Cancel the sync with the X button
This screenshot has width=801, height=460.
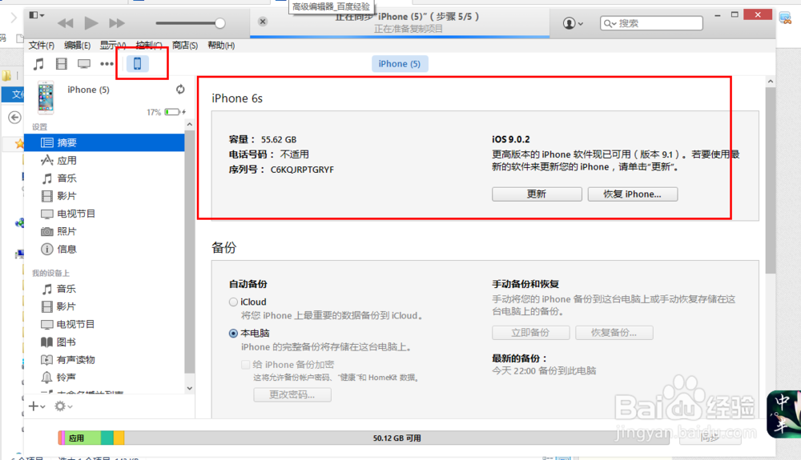pos(263,22)
